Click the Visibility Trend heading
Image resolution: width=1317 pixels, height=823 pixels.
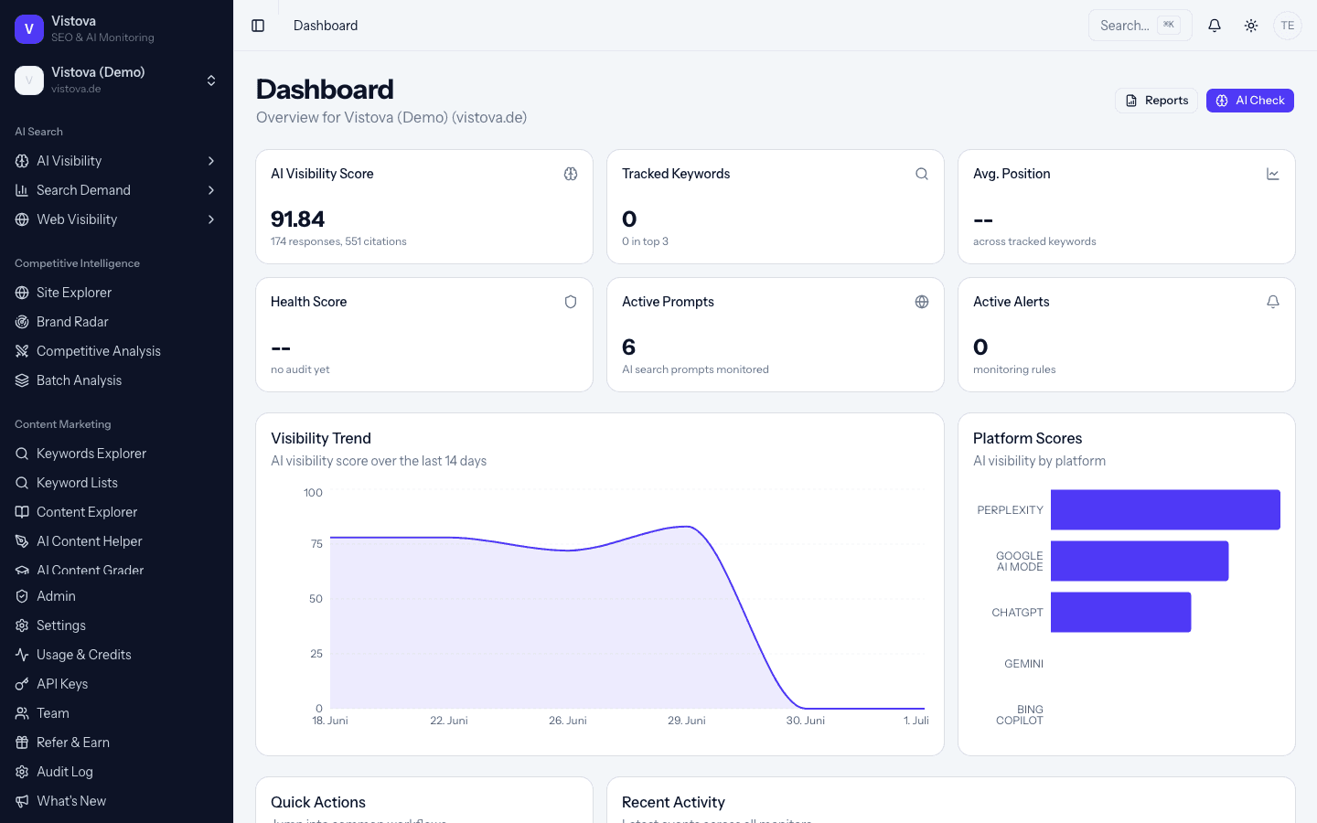pyautogui.click(x=321, y=438)
